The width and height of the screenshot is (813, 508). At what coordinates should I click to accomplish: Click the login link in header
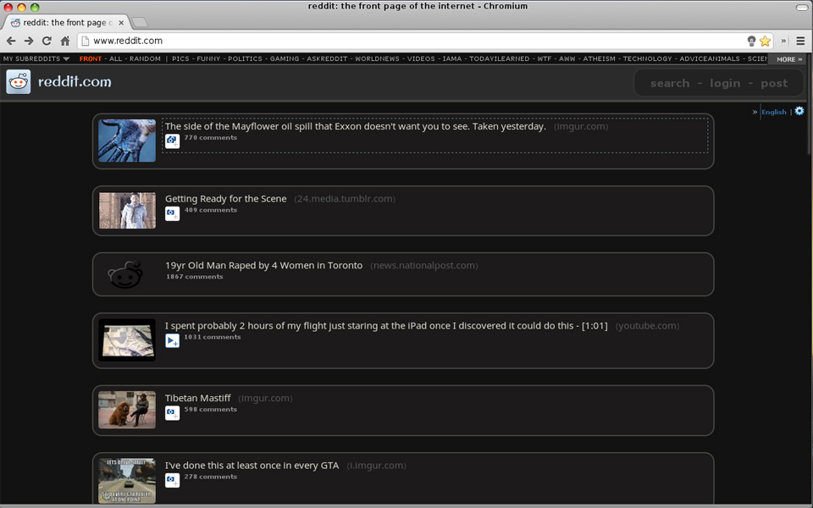pos(725,84)
